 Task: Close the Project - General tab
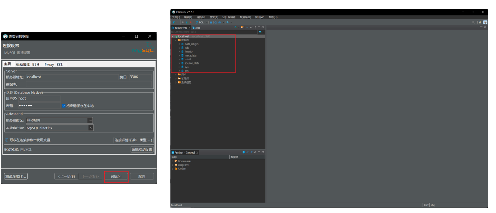[x=197, y=153]
